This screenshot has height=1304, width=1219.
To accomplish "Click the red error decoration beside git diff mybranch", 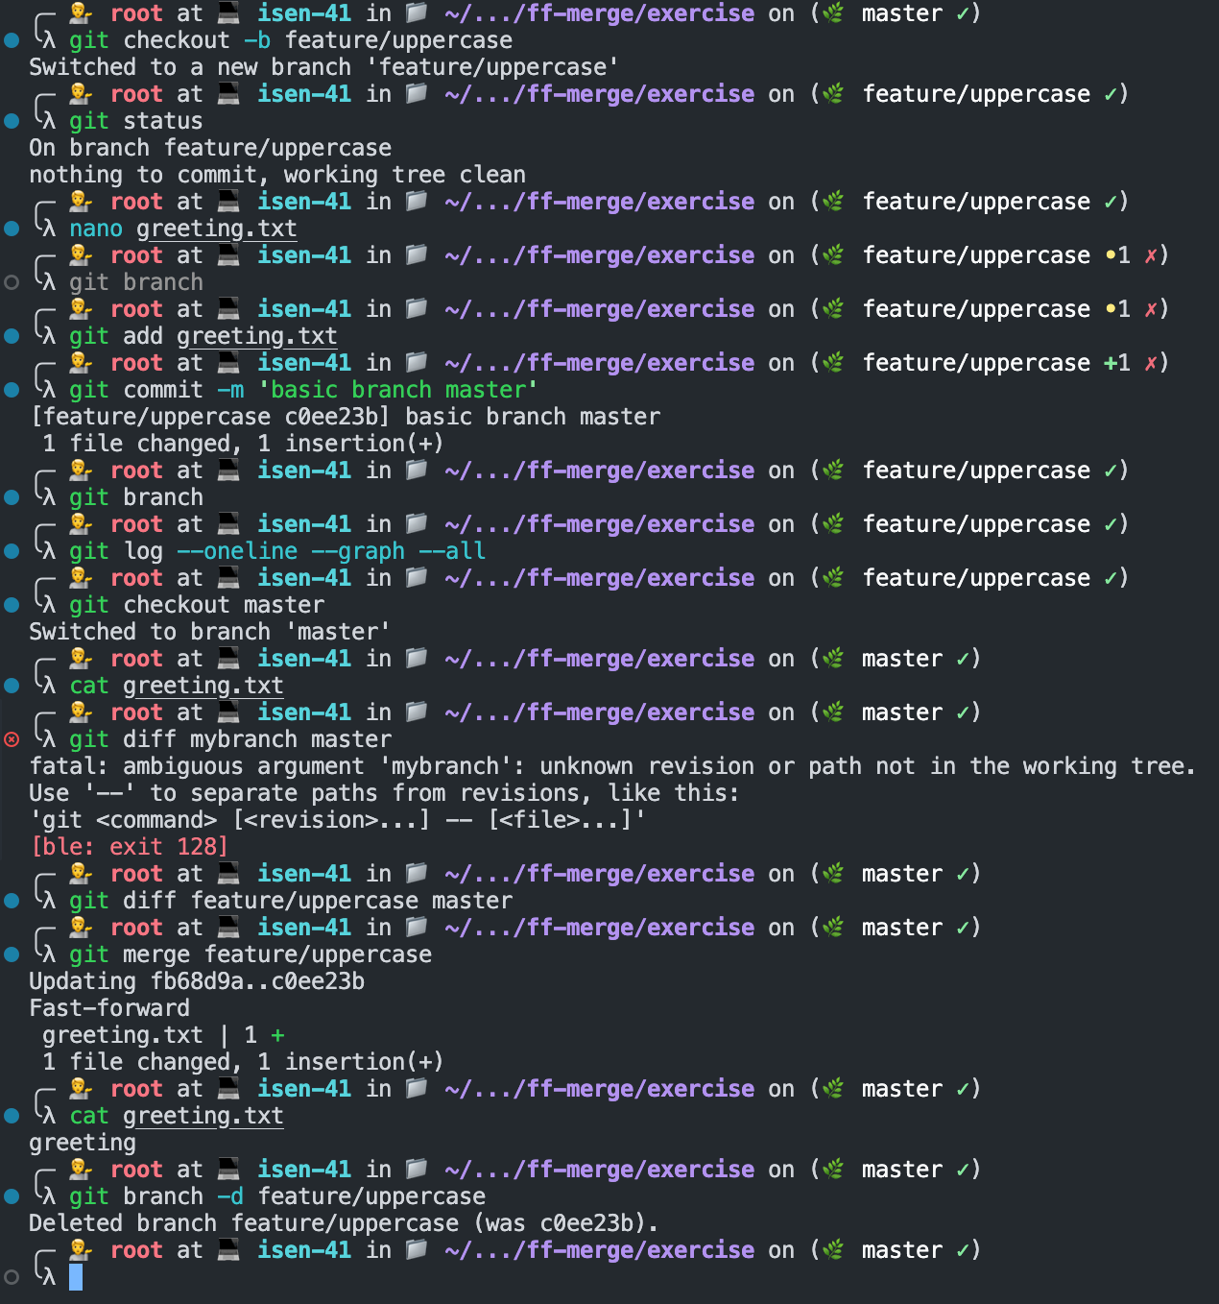I will click(x=12, y=739).
